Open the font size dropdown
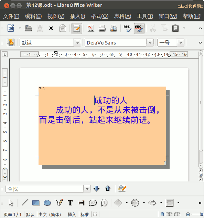The width and height of the screenshot is (204, 218). (181, 43)
